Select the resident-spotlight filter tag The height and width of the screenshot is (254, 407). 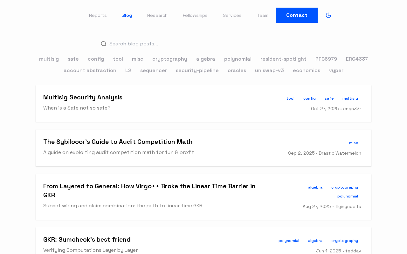coord(283,59)
